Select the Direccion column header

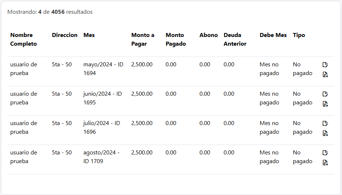click(x=65, y=35)
